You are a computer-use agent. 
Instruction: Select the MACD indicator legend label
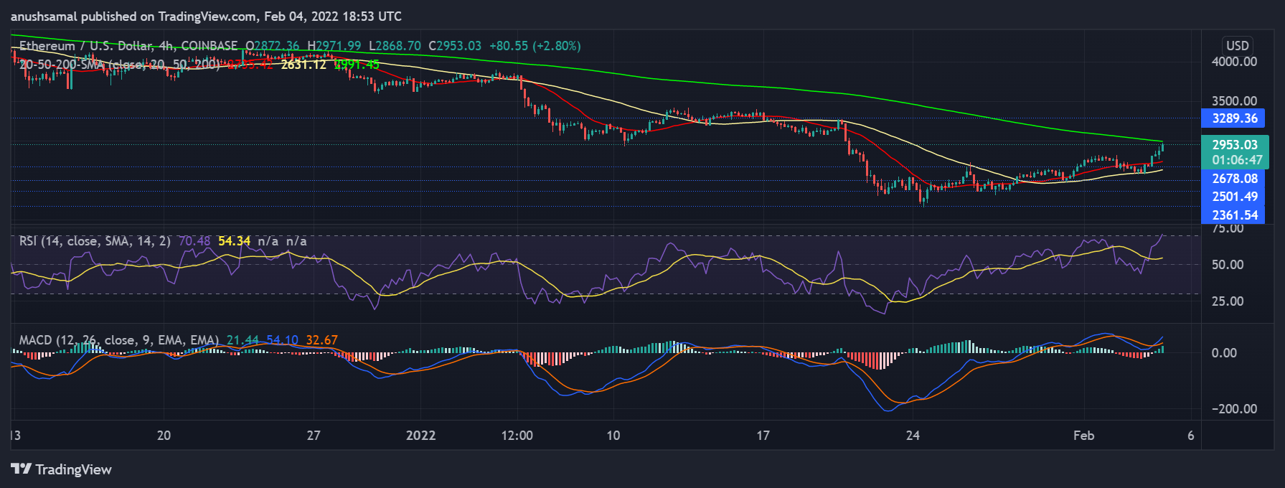pos(118,340)
